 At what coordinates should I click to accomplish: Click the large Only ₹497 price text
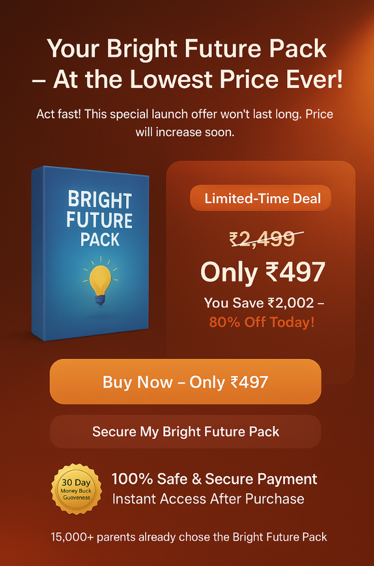point(262,272)
